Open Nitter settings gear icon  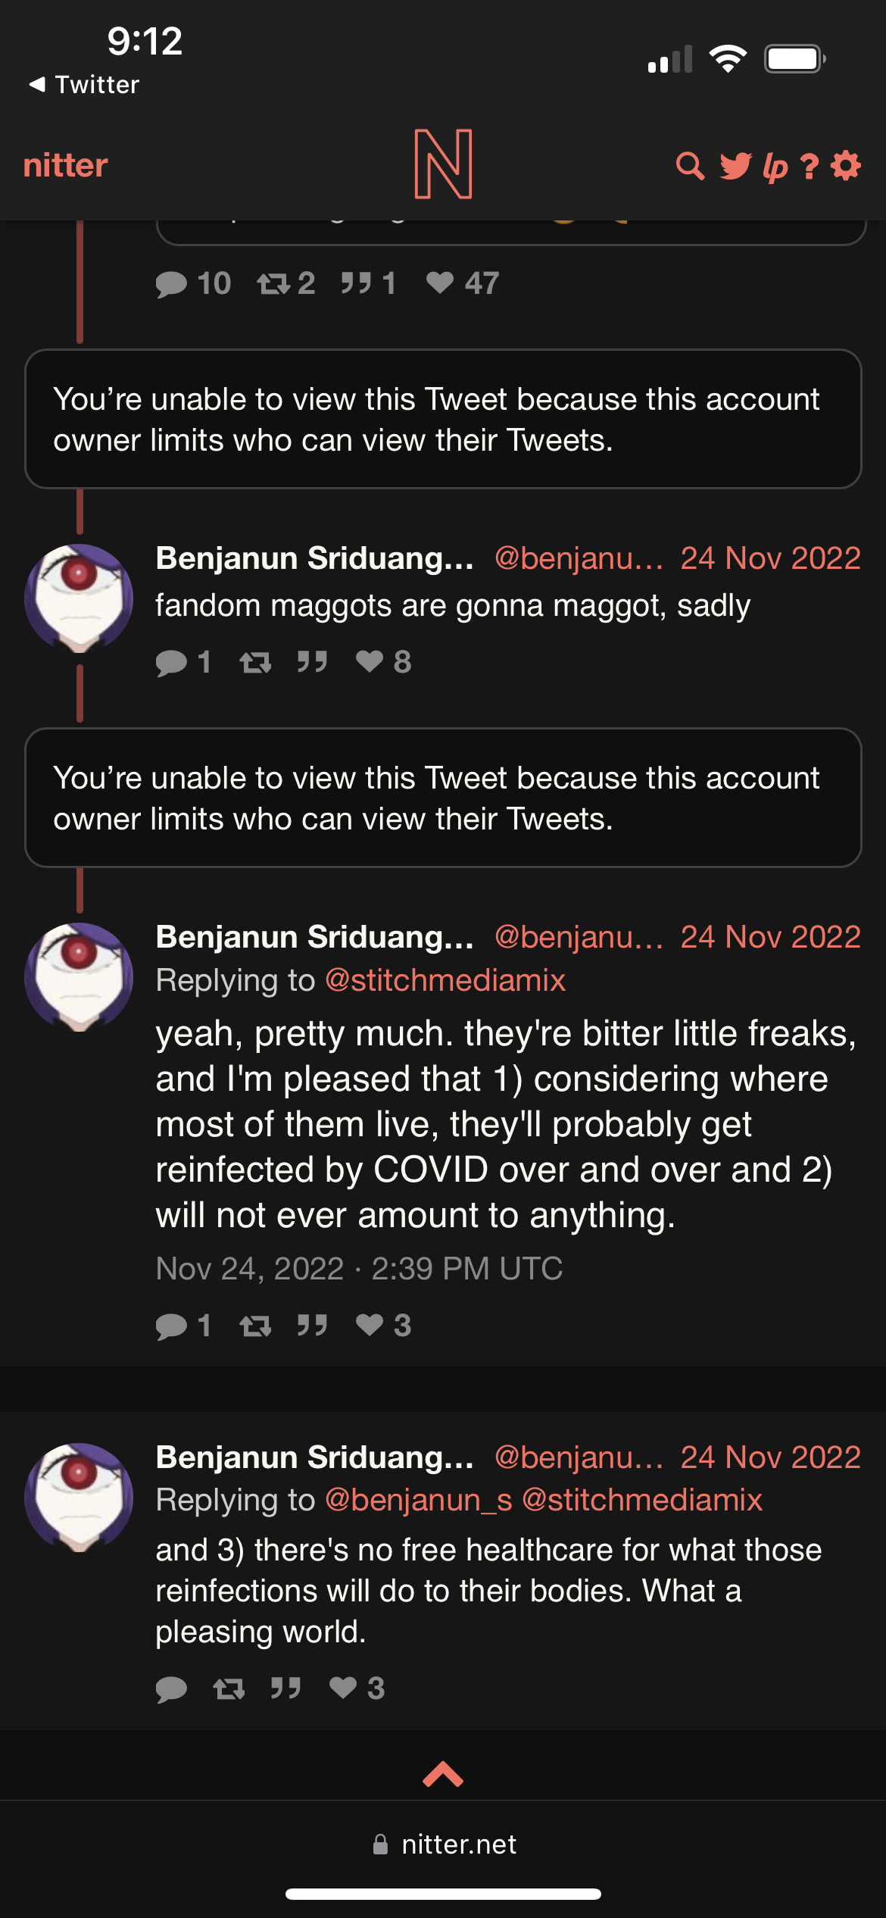pos(846,166)
